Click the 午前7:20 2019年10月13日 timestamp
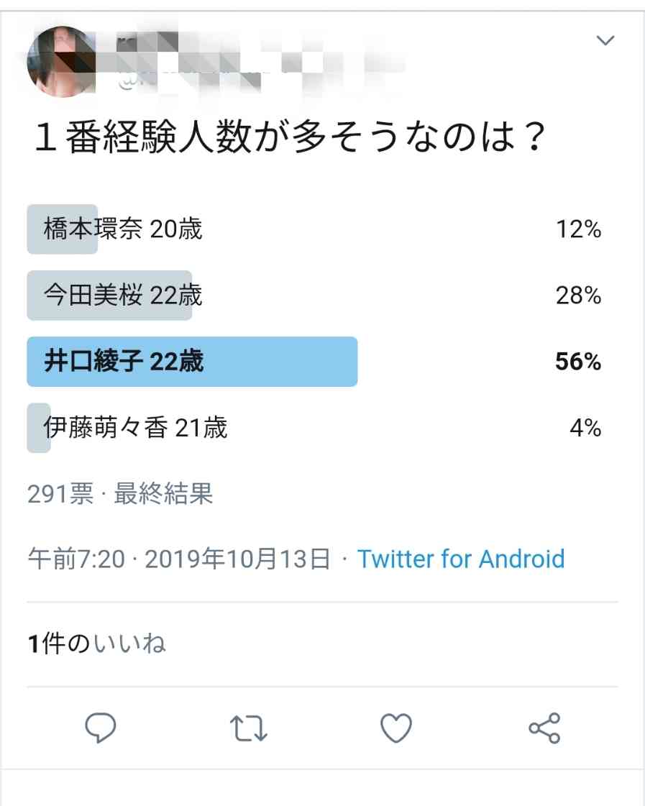 (179, 559)
